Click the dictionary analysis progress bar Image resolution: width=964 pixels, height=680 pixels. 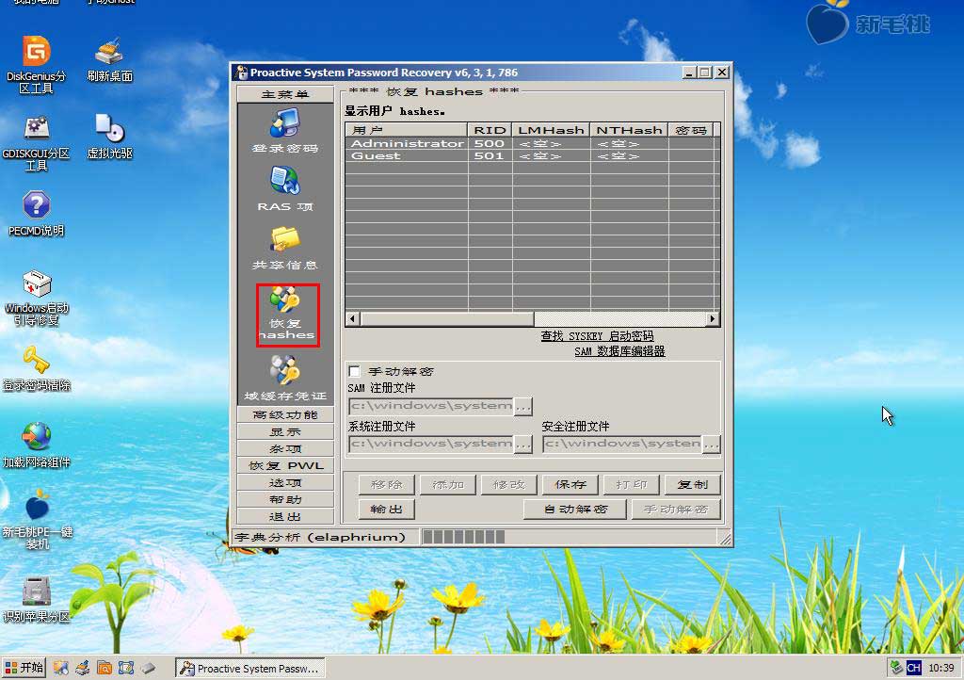(570, 537)
